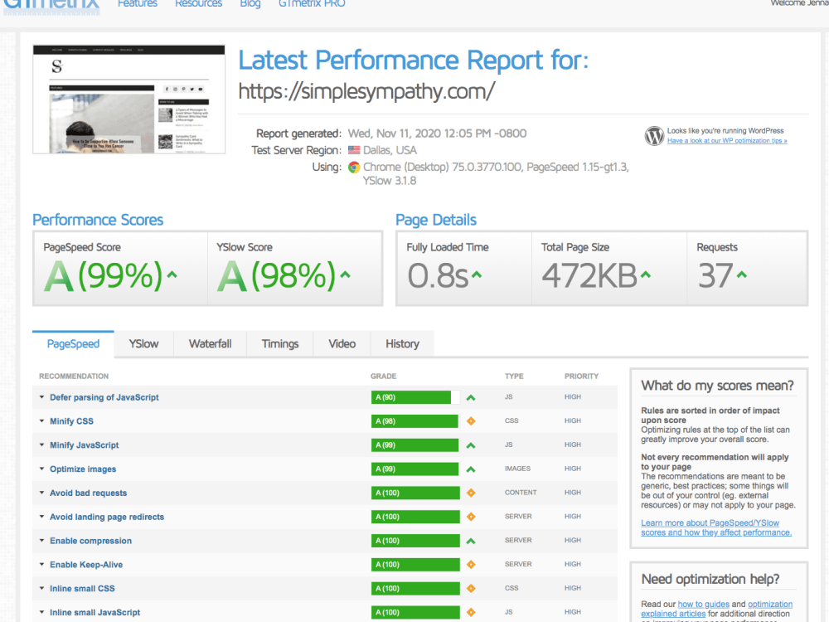The height and width of the screenshot is (622, 829).
Task: Click the A (98) grade bar
Action: (415, 421)
